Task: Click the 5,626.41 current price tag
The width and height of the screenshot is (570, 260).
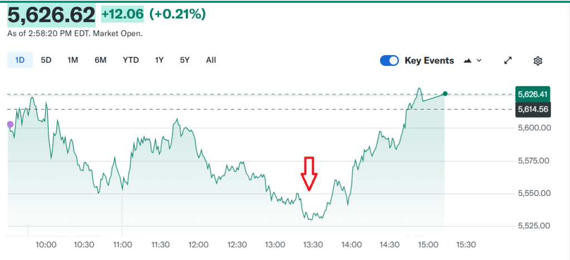Action: tap(533, 94)
